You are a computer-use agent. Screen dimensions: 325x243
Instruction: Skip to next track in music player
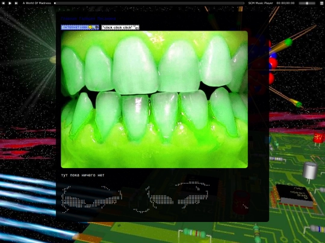click(x=16, y=3)
